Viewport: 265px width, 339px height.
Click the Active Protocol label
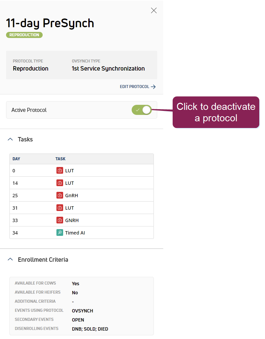[x=29, y=110]
